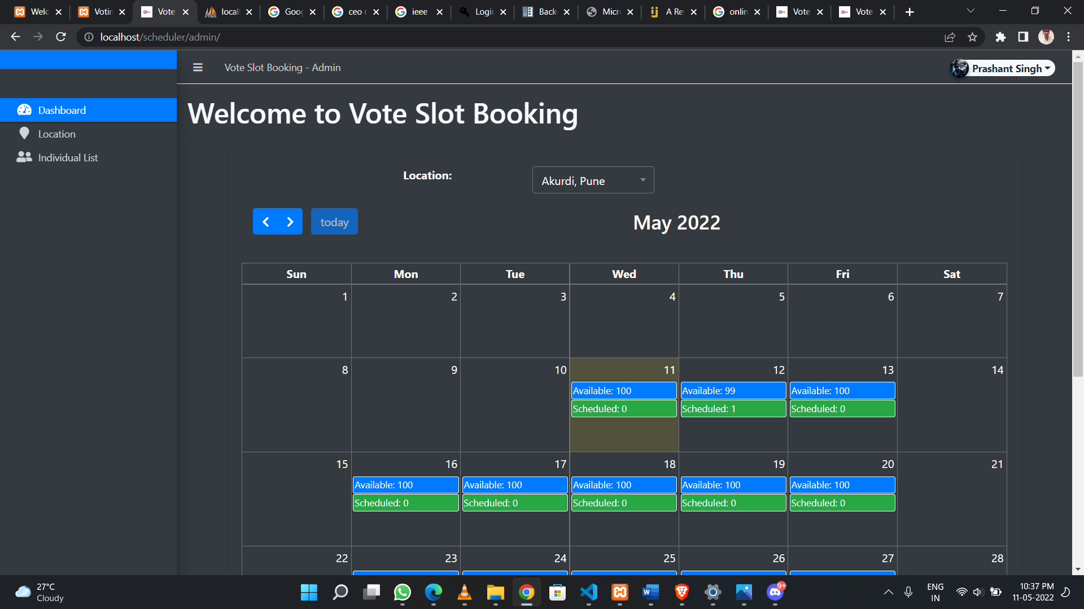This screenshot has height=609, width=1084.
Task: Switch to the Login browser tab
Action: point(483,12)
